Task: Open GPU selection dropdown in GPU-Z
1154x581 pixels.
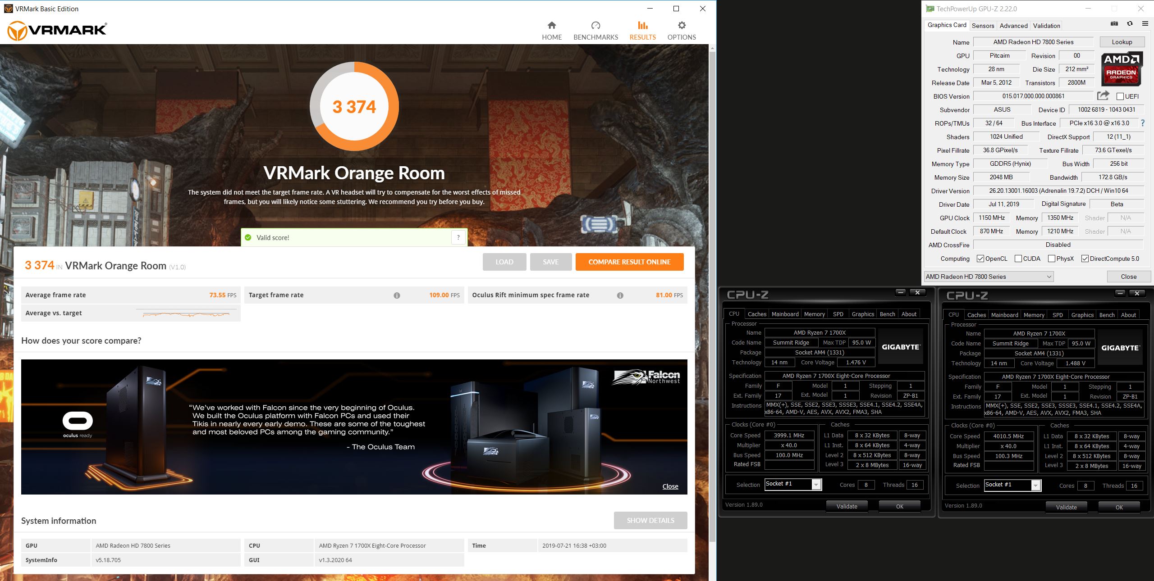Action: click(x=989, y=277)
